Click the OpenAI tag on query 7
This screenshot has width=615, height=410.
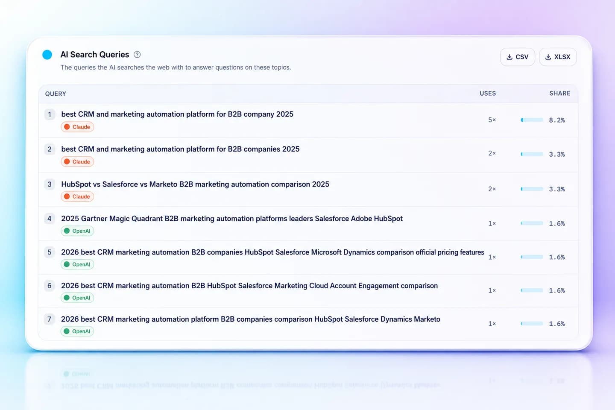click(x=77, y=331)
